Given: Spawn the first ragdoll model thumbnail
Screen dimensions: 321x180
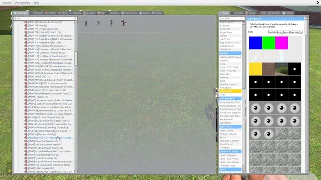Looking at the screenshot, I should 86,23.
